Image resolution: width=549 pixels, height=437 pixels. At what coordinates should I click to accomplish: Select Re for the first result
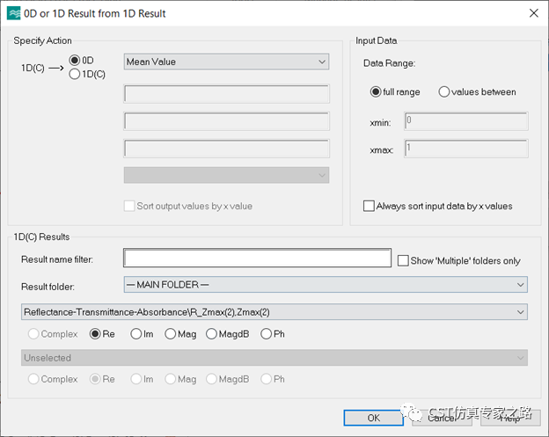[95, 334]
